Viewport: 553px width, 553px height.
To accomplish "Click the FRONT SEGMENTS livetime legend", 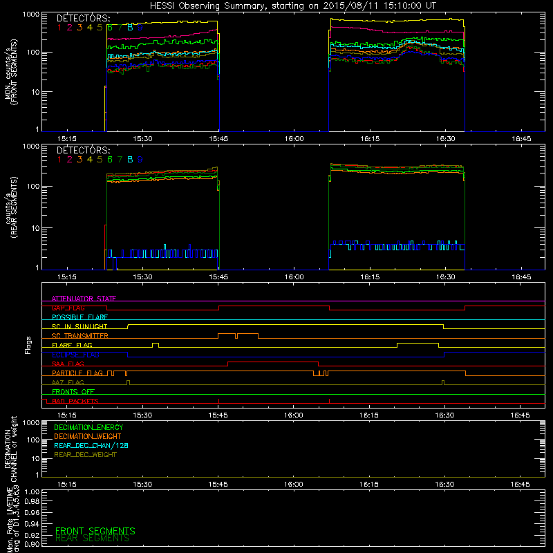I will pyautogui.click(x=95, y=531).
